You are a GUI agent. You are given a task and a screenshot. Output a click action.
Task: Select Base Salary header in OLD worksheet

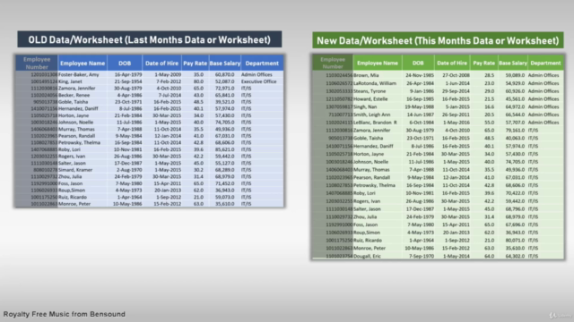pyautogui.click(x=225, y=64)
